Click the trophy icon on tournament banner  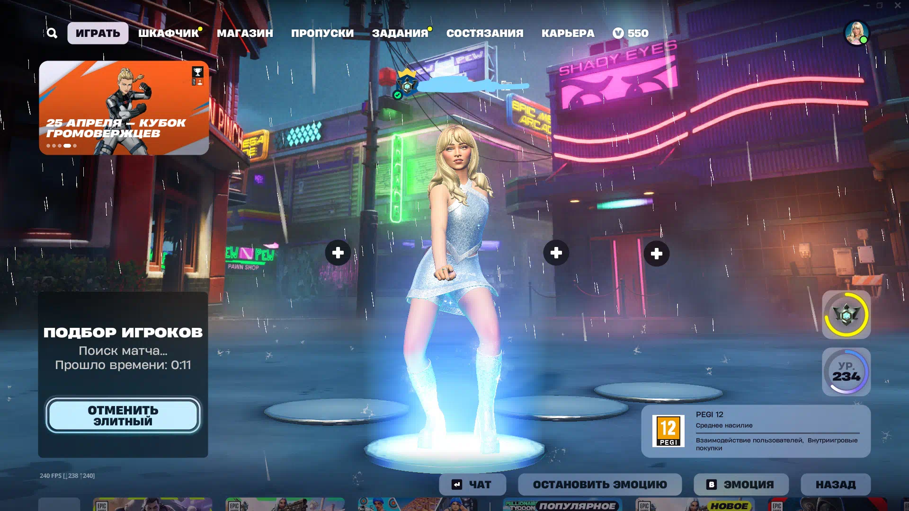click(197, 72)
